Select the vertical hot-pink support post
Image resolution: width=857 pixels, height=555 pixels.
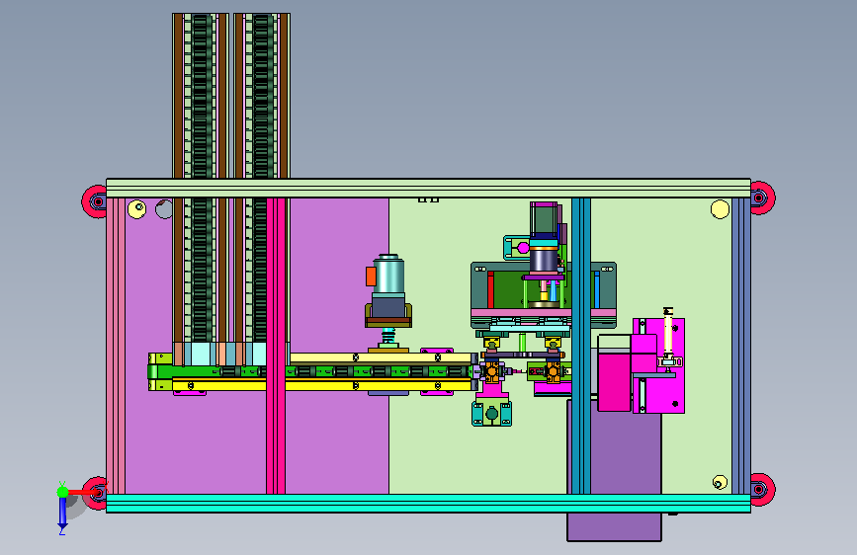click(276, 346)
